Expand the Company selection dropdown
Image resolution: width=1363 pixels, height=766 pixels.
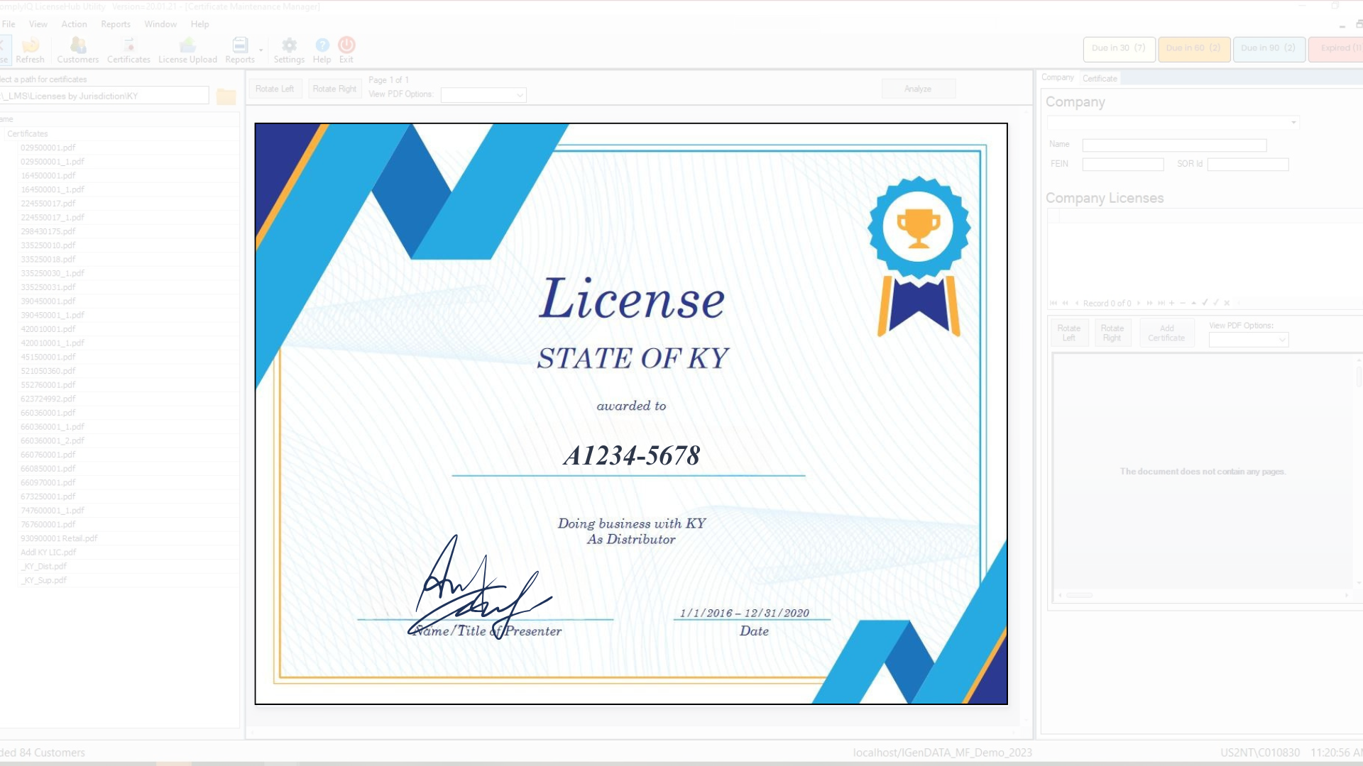pyautogui.click(x=1293, y=123)
